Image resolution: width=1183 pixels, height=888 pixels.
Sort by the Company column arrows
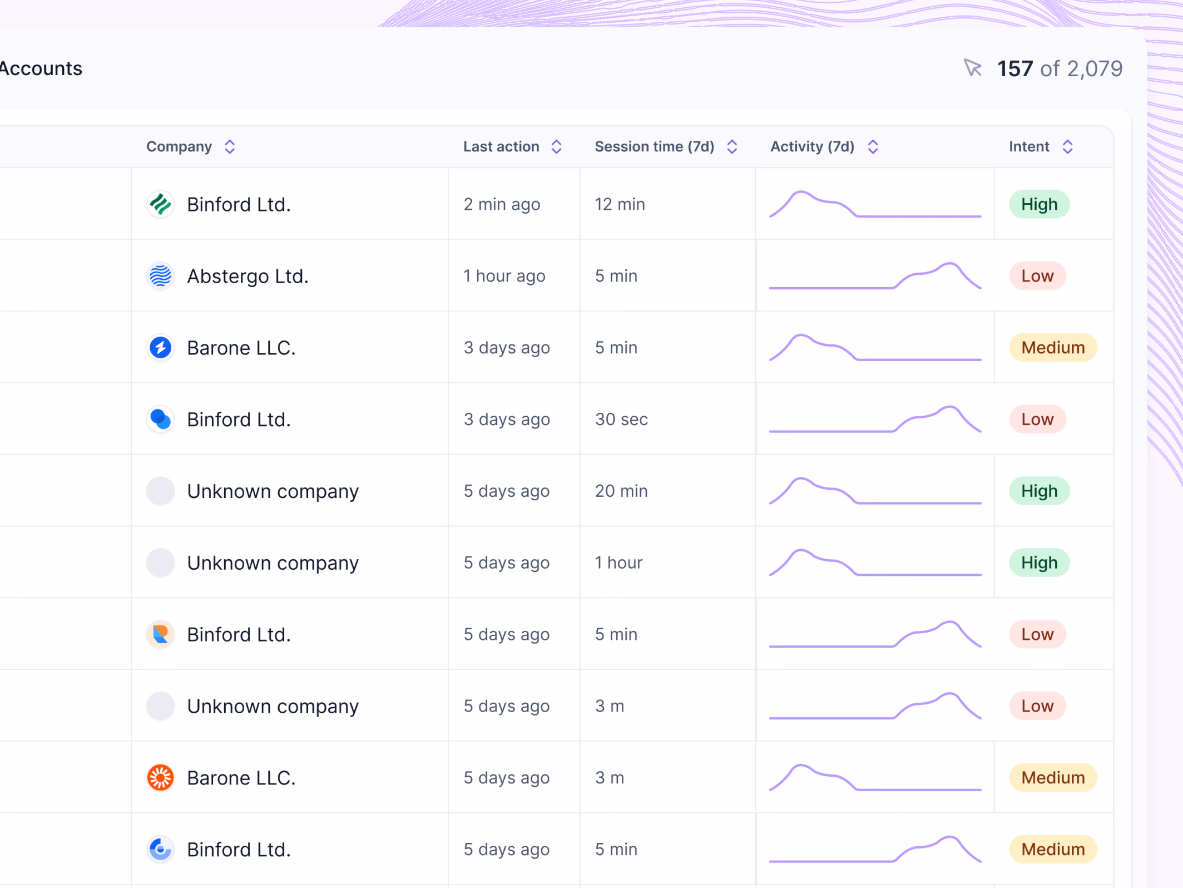(230, 147)
